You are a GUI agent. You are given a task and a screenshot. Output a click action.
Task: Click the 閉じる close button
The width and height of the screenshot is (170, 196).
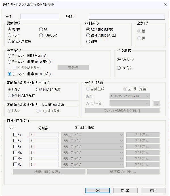point(125,191)
